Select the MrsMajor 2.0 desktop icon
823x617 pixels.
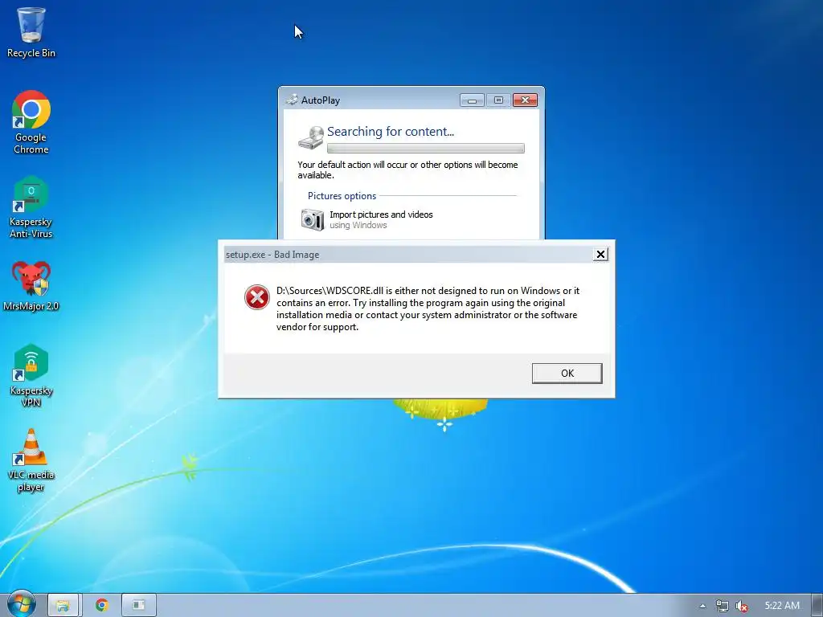[31, 286]
